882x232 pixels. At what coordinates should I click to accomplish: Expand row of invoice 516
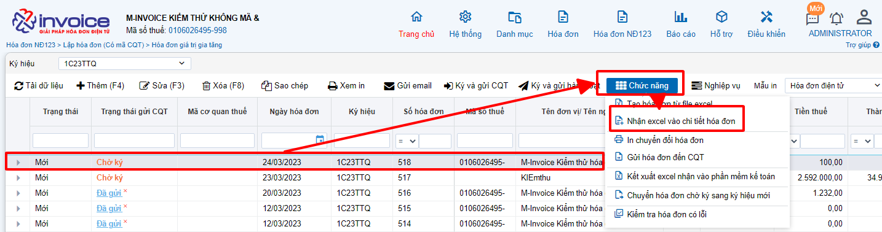pos(18,193)
